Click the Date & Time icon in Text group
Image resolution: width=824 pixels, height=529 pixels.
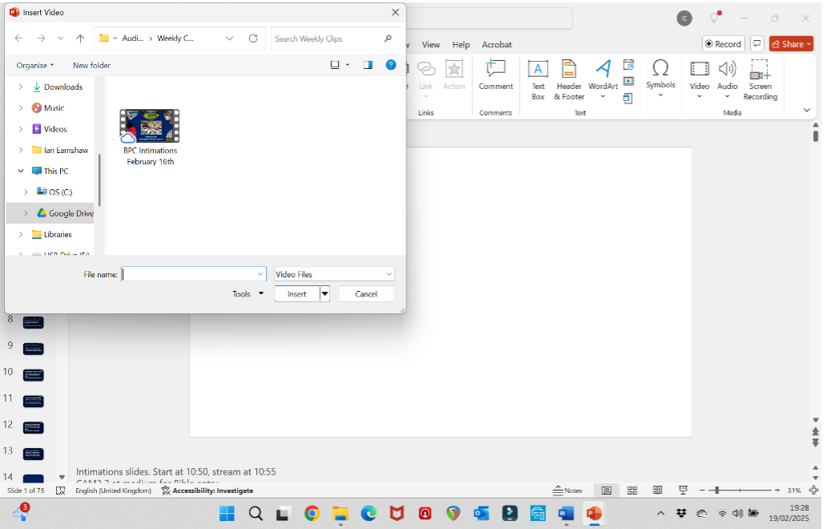pyautogui.click(x=629, y=65)
